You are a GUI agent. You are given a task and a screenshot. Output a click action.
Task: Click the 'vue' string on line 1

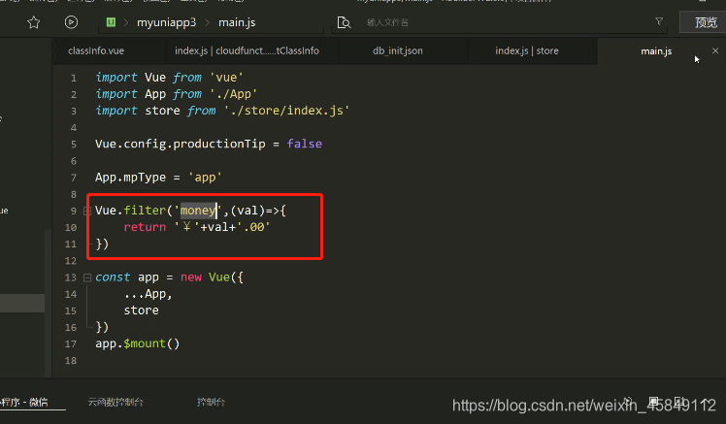coord(226,78)
